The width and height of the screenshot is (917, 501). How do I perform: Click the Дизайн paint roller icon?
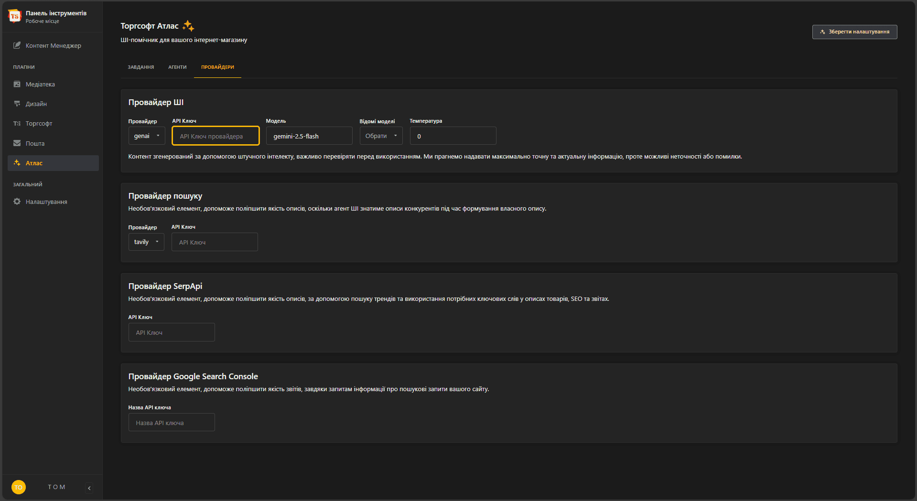pos(17,104)
